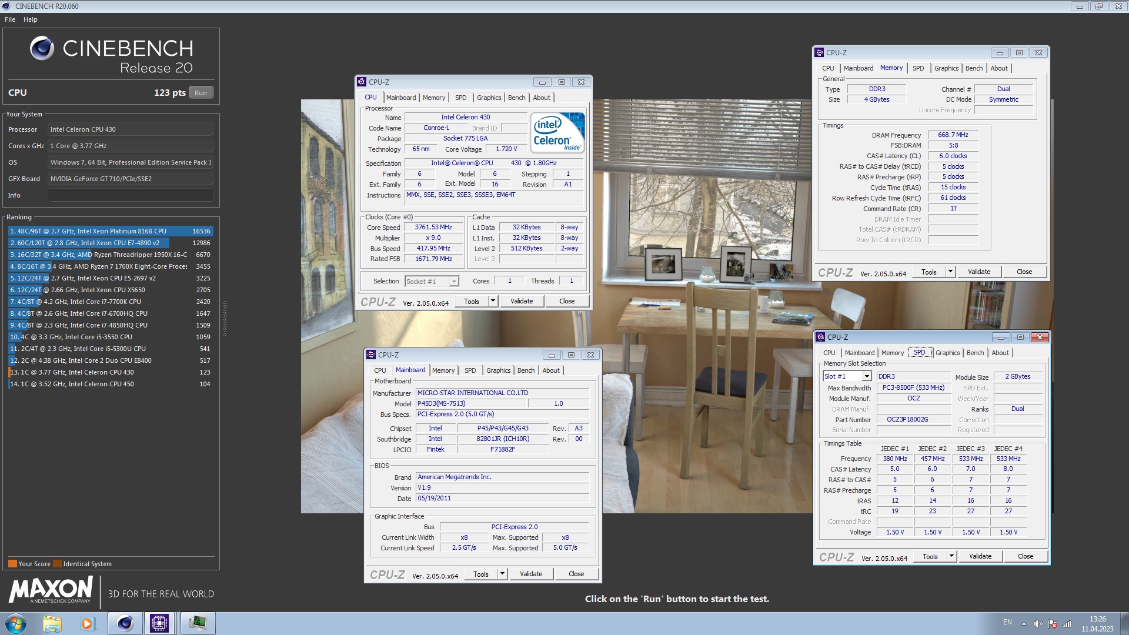Click the Intel Celeron inside logo badge
1129x635 pixels.
[557, 133]
